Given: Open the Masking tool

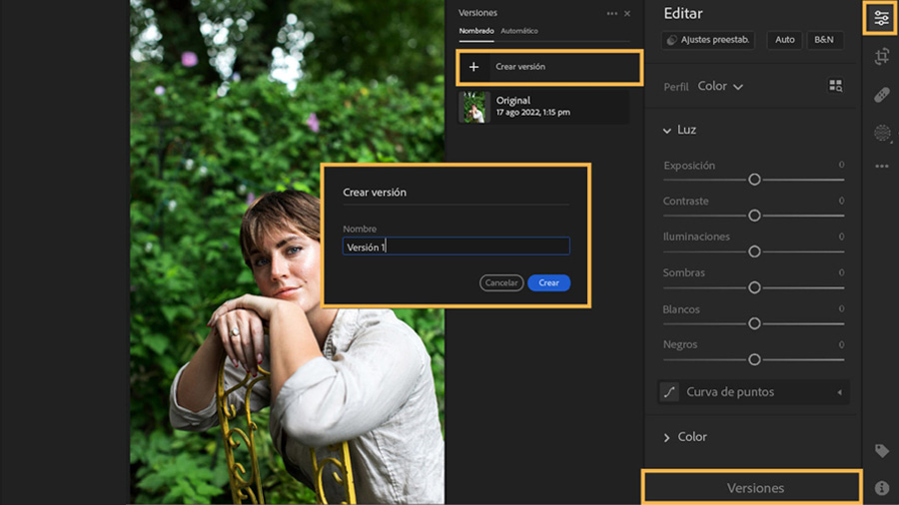Looking at the screenshot, I should coord(882,133).
